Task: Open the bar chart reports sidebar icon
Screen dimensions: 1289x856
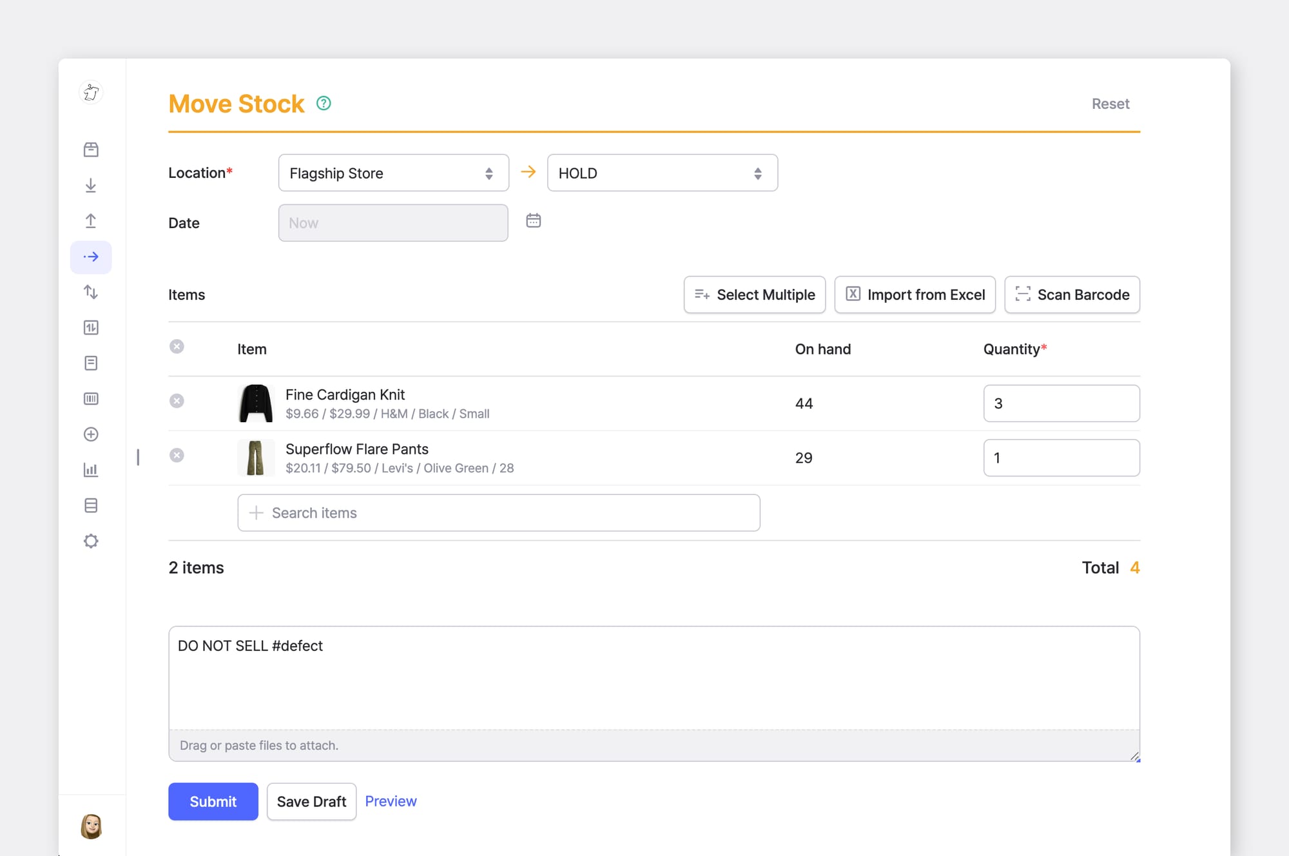Action: tap(91, 470)
